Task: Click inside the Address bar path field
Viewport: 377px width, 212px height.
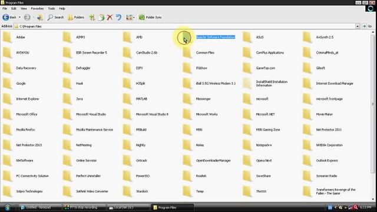Action: coord(184,26)
